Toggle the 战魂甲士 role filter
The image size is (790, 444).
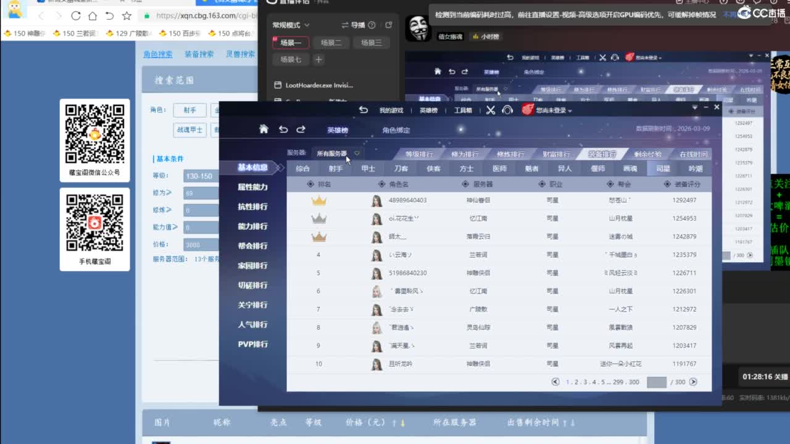(189, 129)
